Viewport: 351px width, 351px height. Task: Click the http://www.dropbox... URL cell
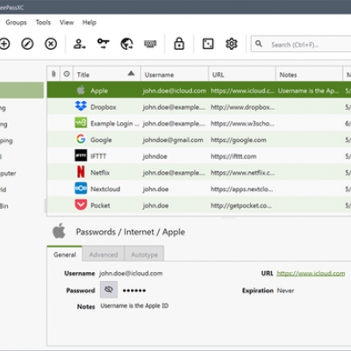point(242,107)
